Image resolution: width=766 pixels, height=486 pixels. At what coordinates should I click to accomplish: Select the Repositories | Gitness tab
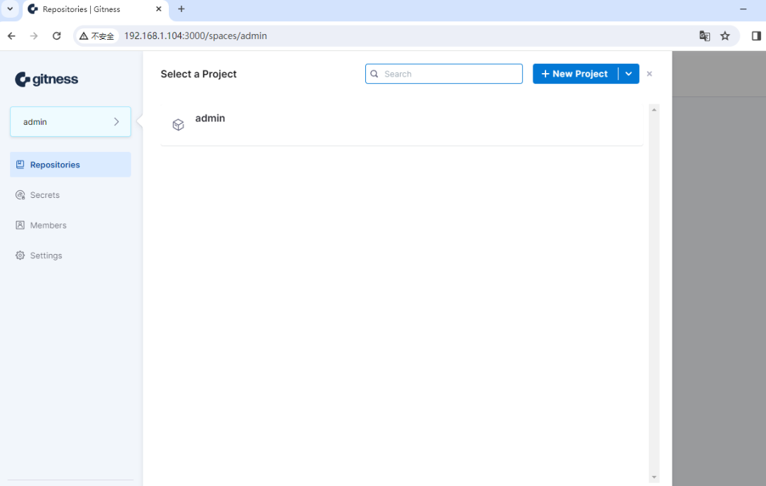point(95,9)
